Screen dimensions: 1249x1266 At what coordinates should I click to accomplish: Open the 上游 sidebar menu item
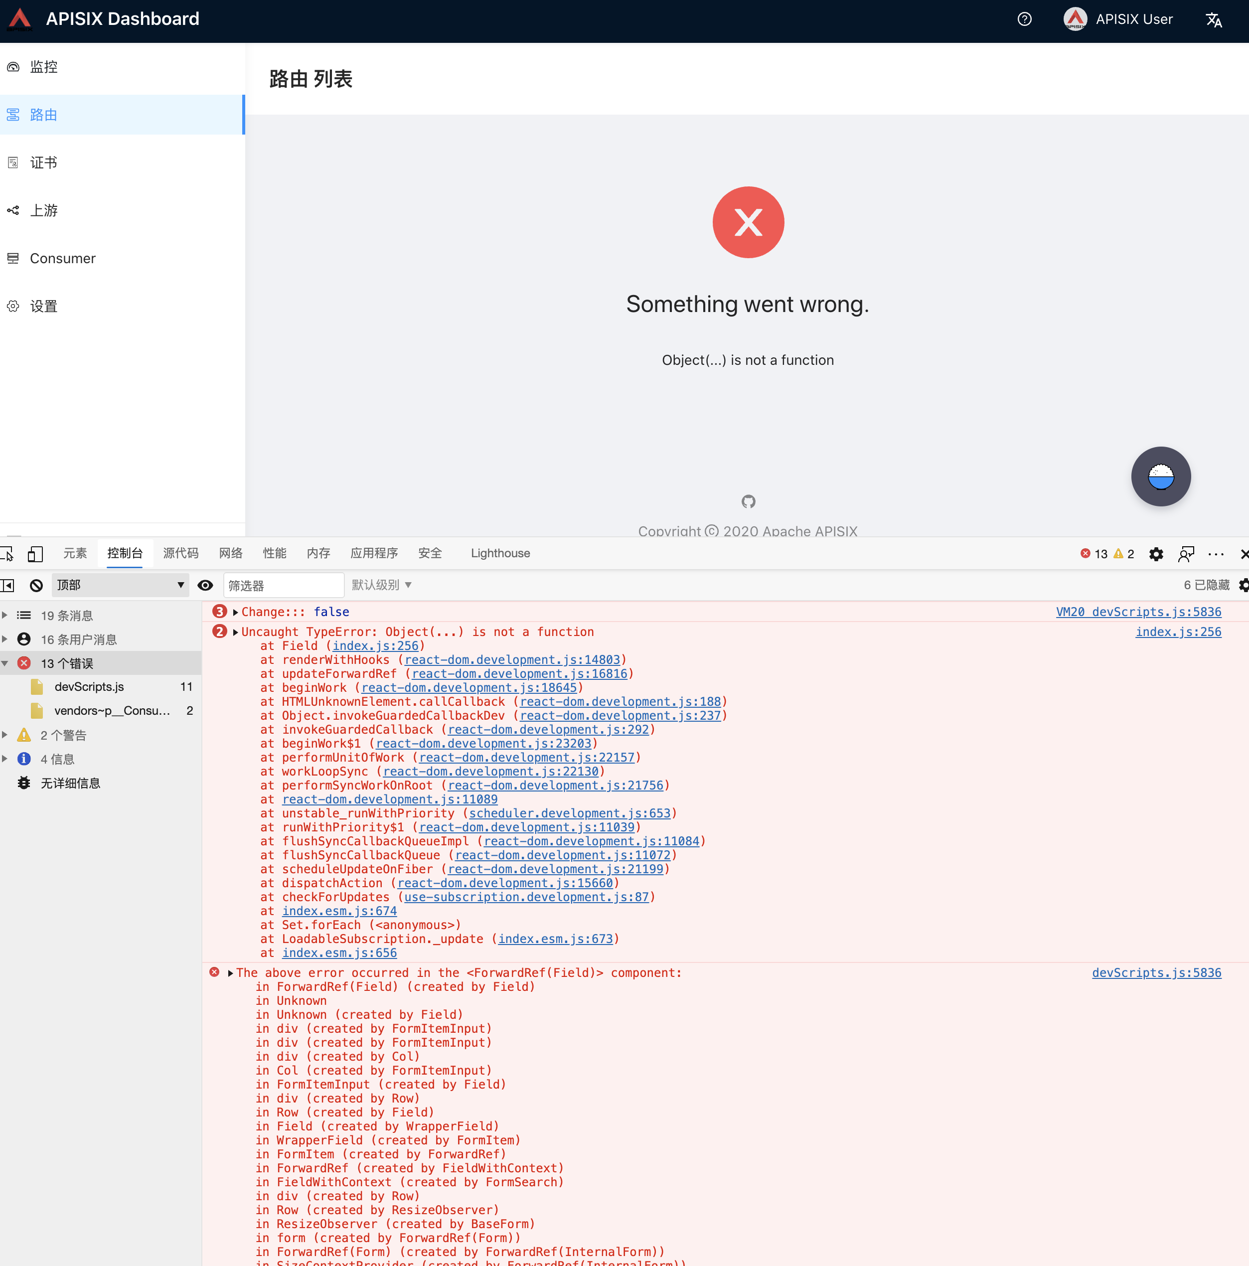click(x=44, y=210)
